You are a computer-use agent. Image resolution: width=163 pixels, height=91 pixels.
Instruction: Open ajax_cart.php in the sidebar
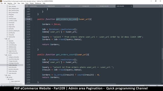pyautogui.click(x=12, y=7)
